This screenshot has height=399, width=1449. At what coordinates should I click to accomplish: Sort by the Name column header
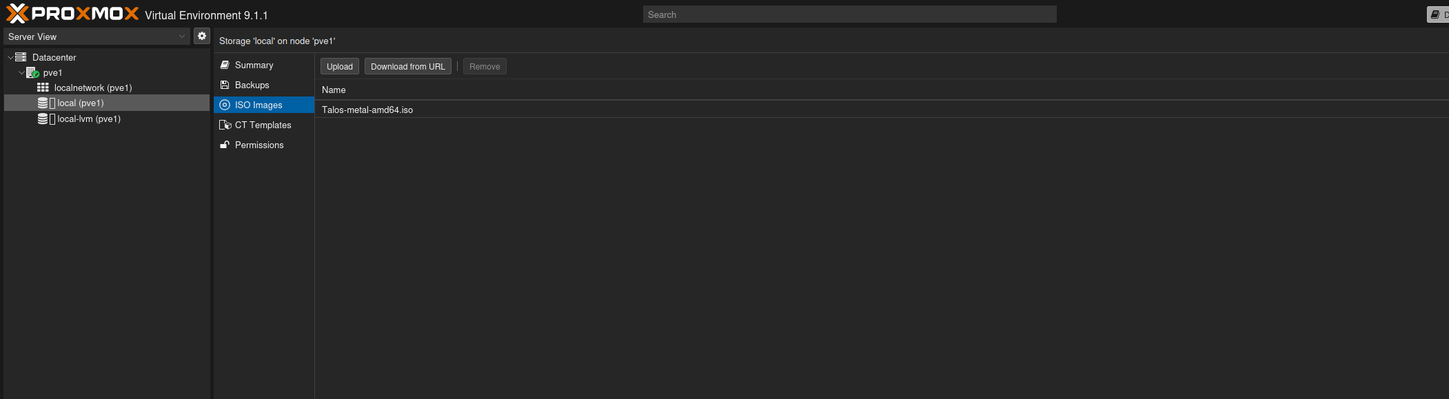tap(334, 90)
